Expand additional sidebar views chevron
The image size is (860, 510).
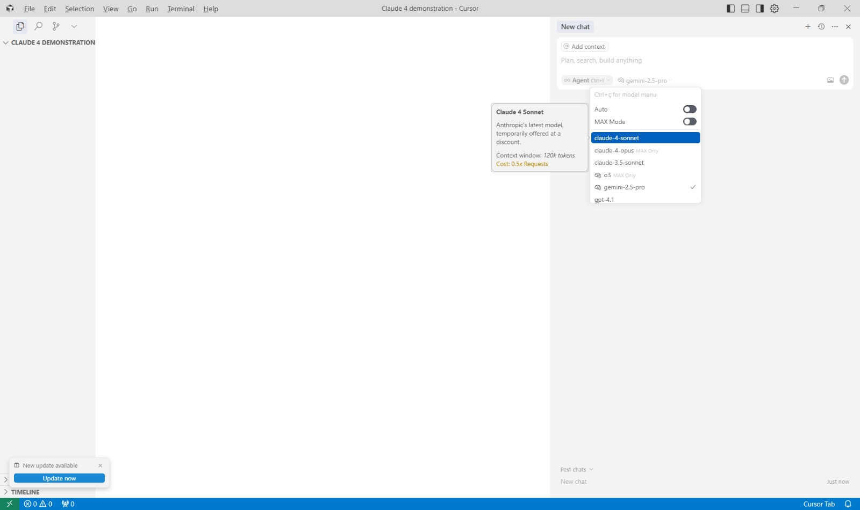point(74,26)
